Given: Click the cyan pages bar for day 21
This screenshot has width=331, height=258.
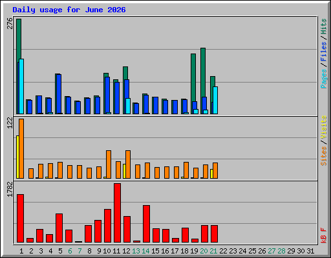Looking at the screenshot, I should (x=215, y=100).
